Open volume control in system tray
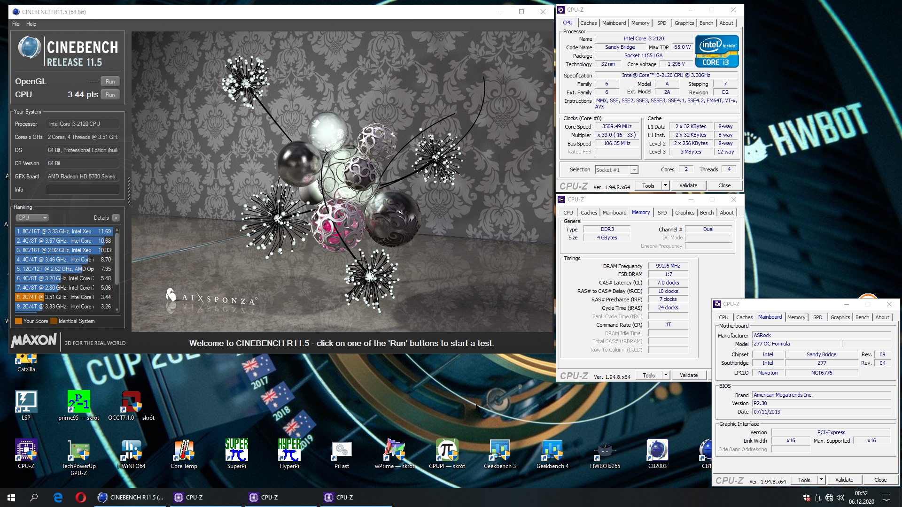This screenshot has height=507, width=902. tap(840, 498)
